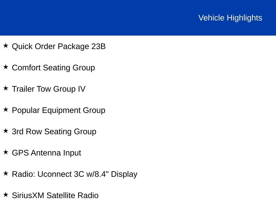Click star icon beside 3rd Row Seating Group
This screenshot has height=207, width=276.
tap(6, 131)
